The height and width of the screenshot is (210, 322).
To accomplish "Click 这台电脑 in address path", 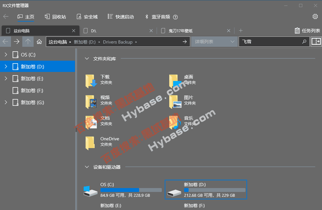I will [58, 42].
